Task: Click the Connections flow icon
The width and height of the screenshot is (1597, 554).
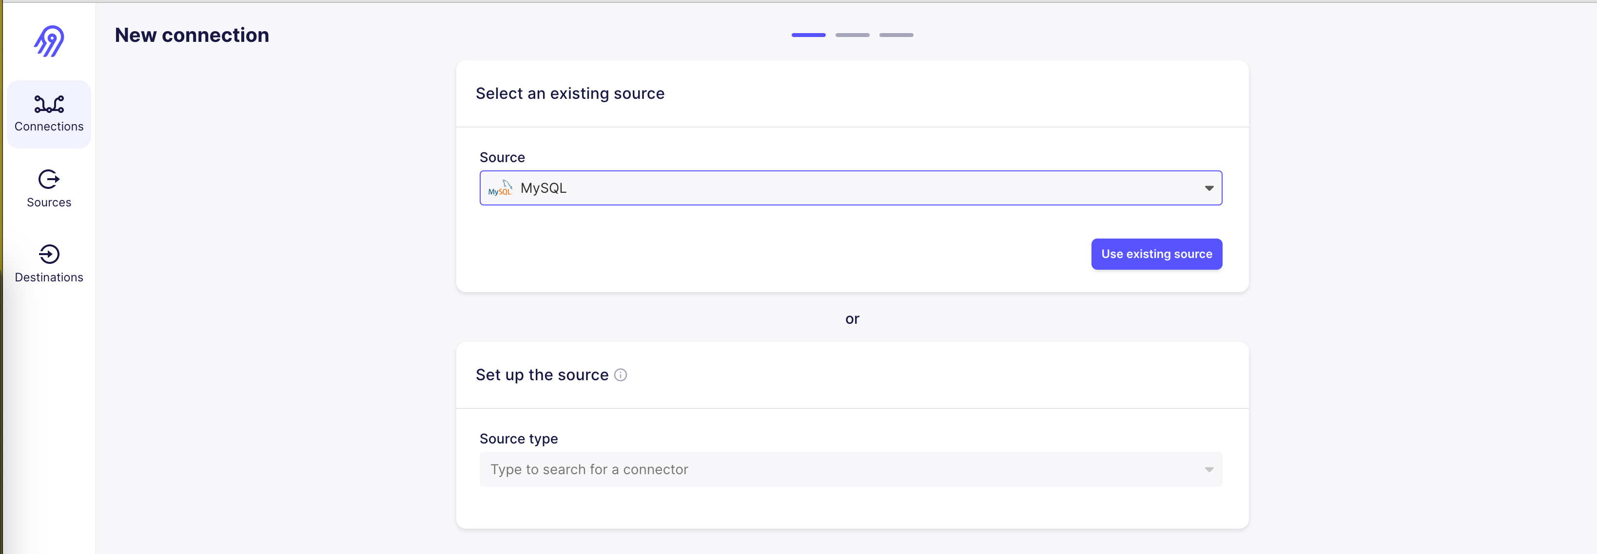Action: [x=49, y=104]
